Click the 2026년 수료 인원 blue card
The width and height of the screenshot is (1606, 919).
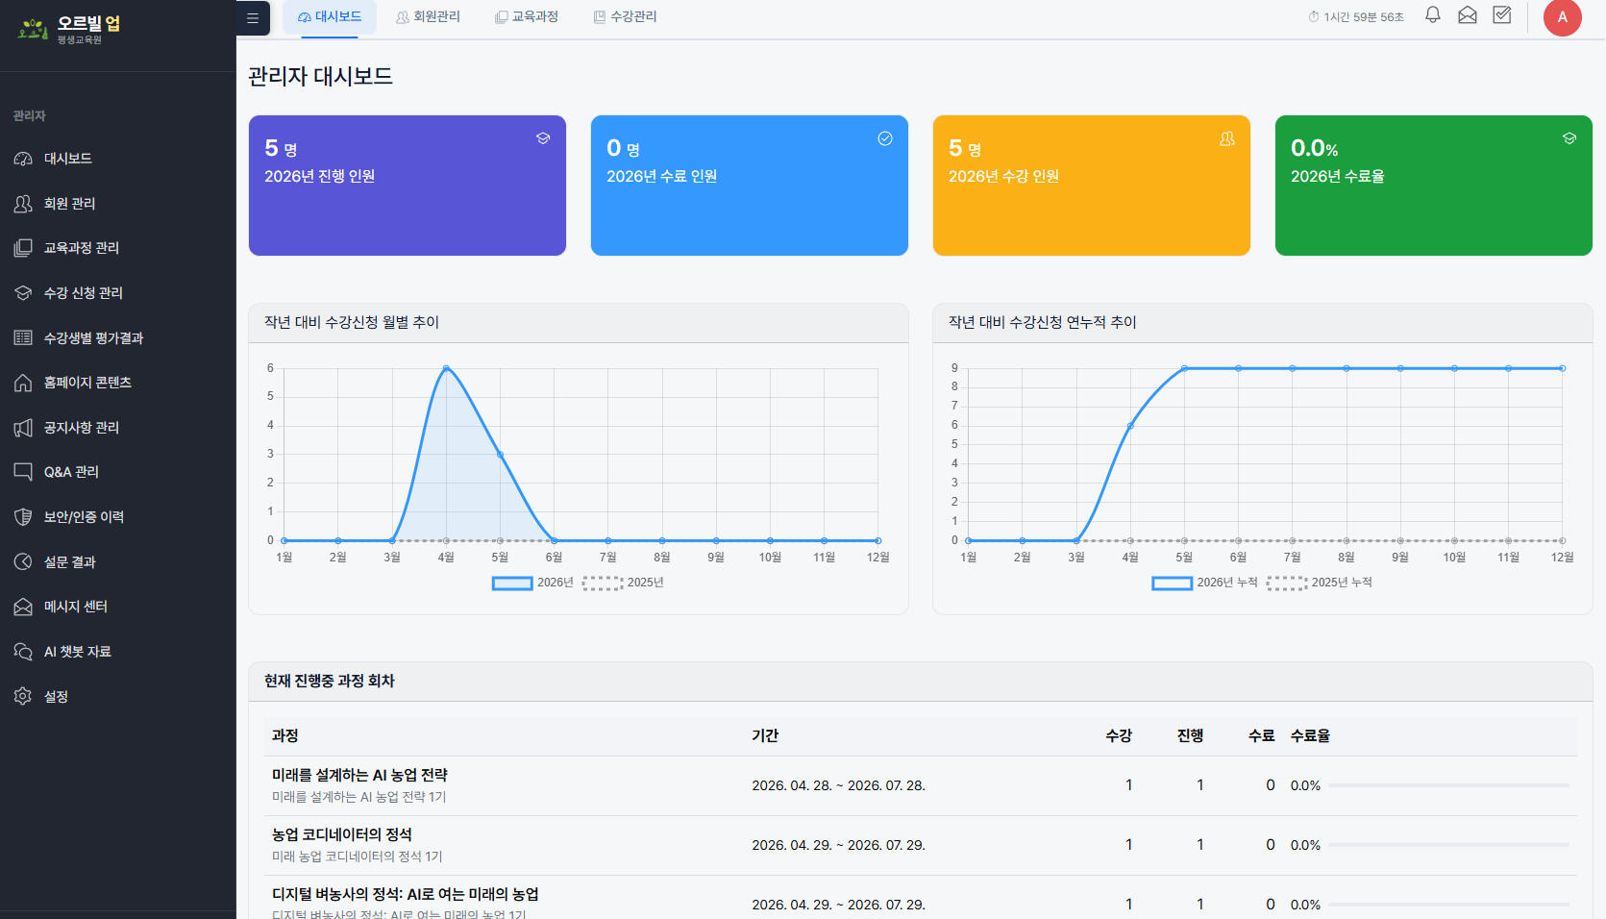pos(750,186)
